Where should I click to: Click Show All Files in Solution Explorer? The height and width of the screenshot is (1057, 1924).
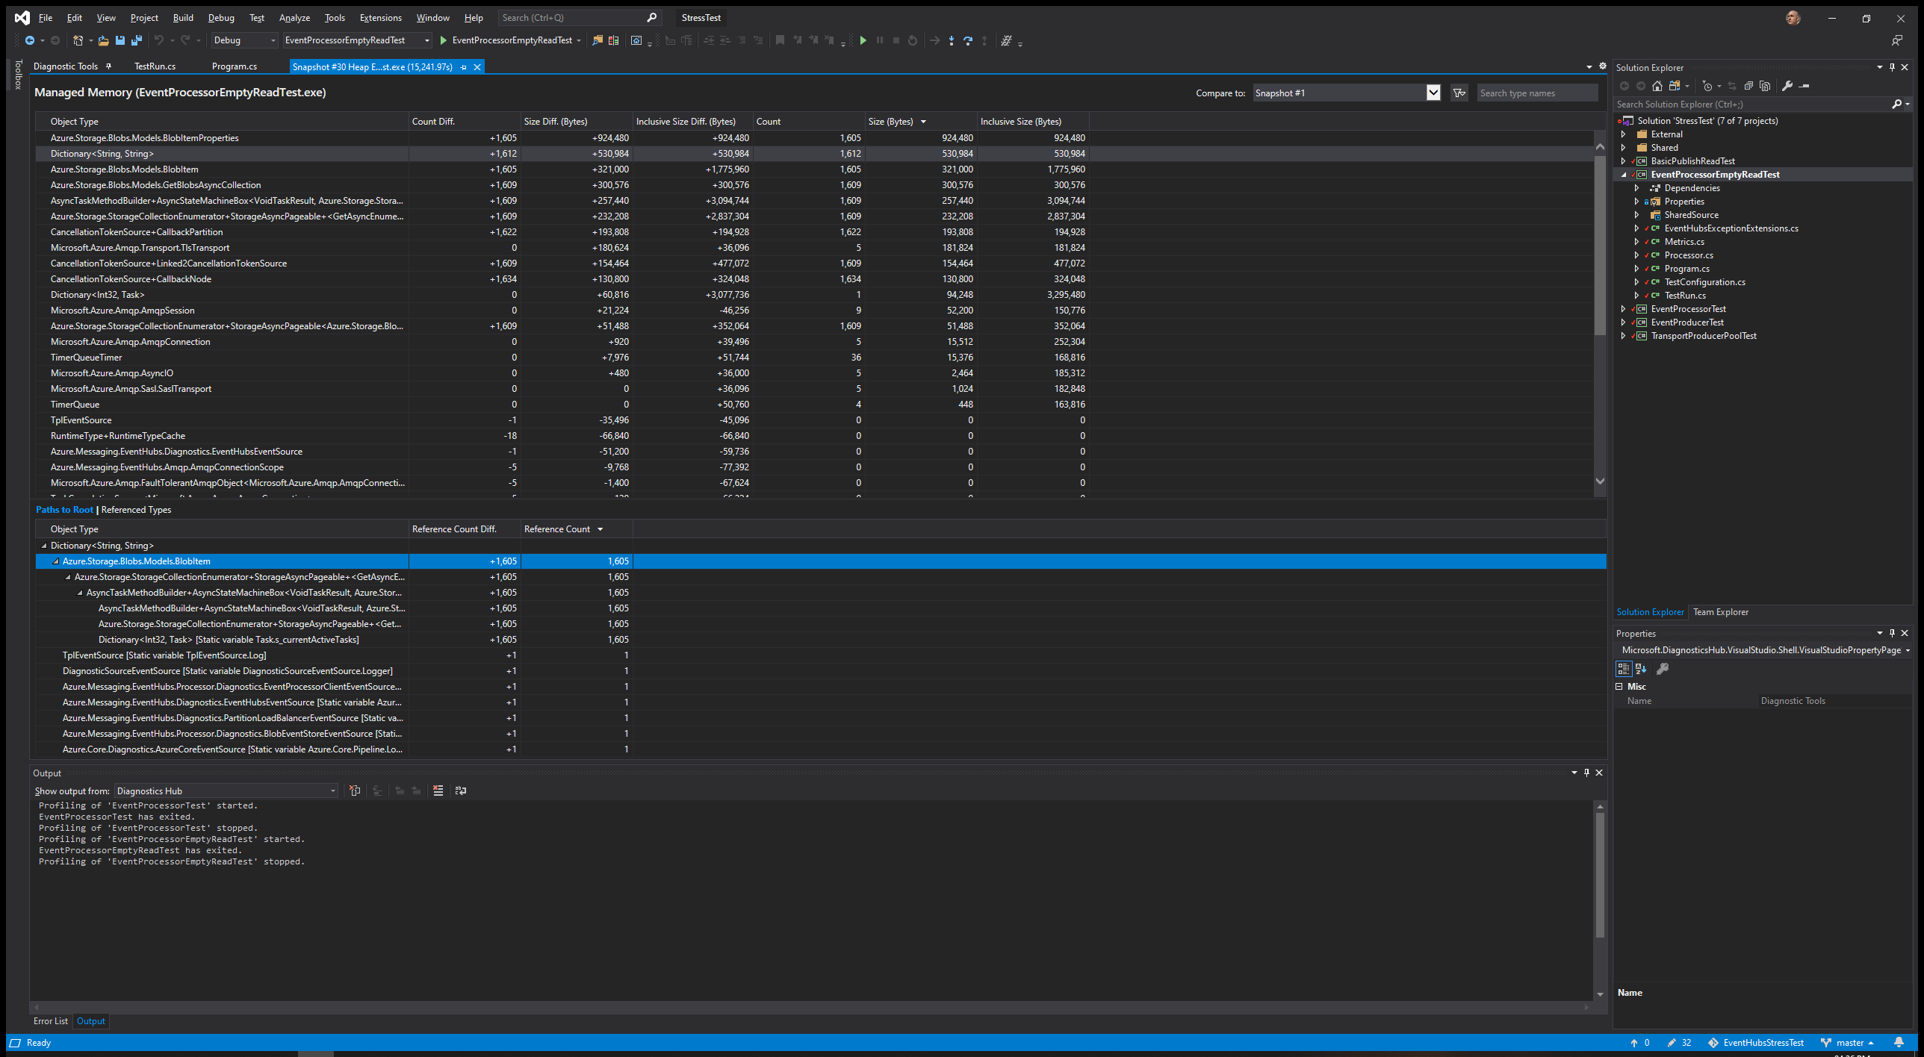(x=1765, y=86)
